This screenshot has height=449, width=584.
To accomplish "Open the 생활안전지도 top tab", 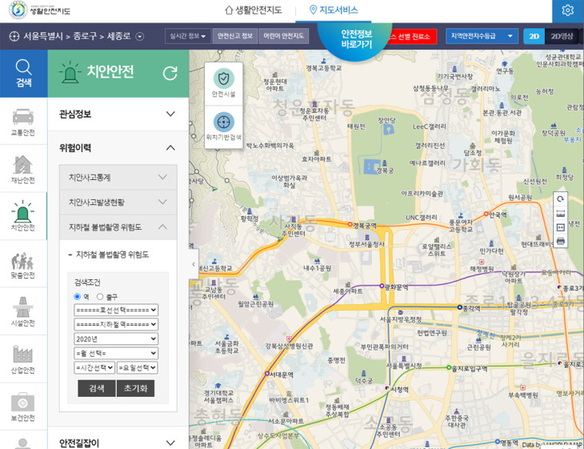I will [x=254, y=10].
